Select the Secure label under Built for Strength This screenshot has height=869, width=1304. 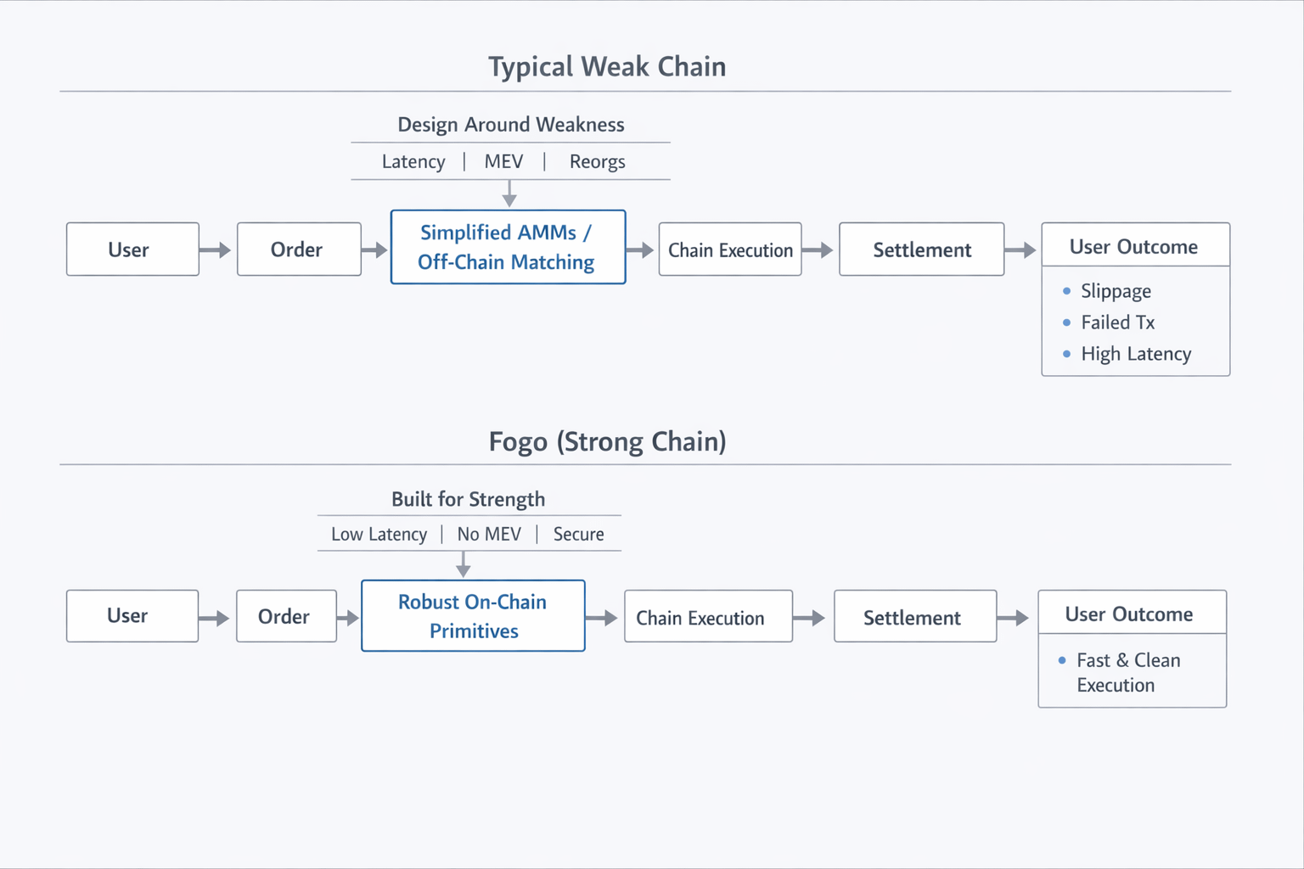[x=578, y=535]
